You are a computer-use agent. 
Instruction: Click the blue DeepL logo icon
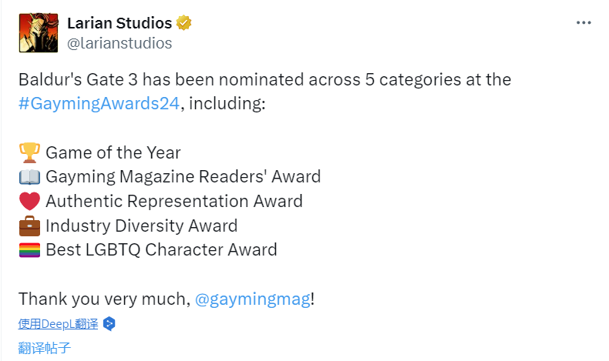(x=109, y=324)
